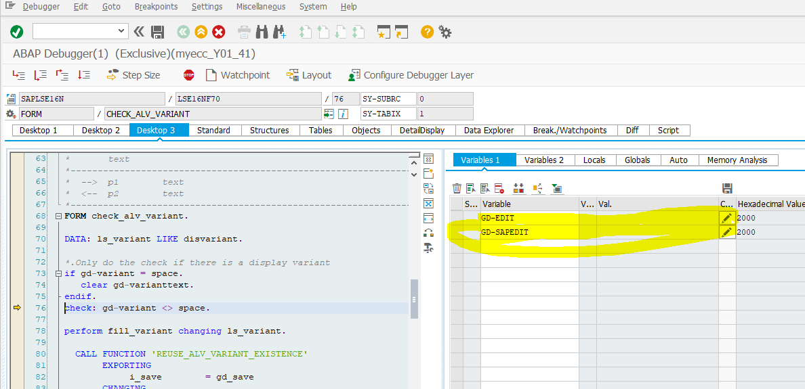This screenshot has width=805, height=389.
Task: Click the First Page icon
Action: (x=306, y=32)
